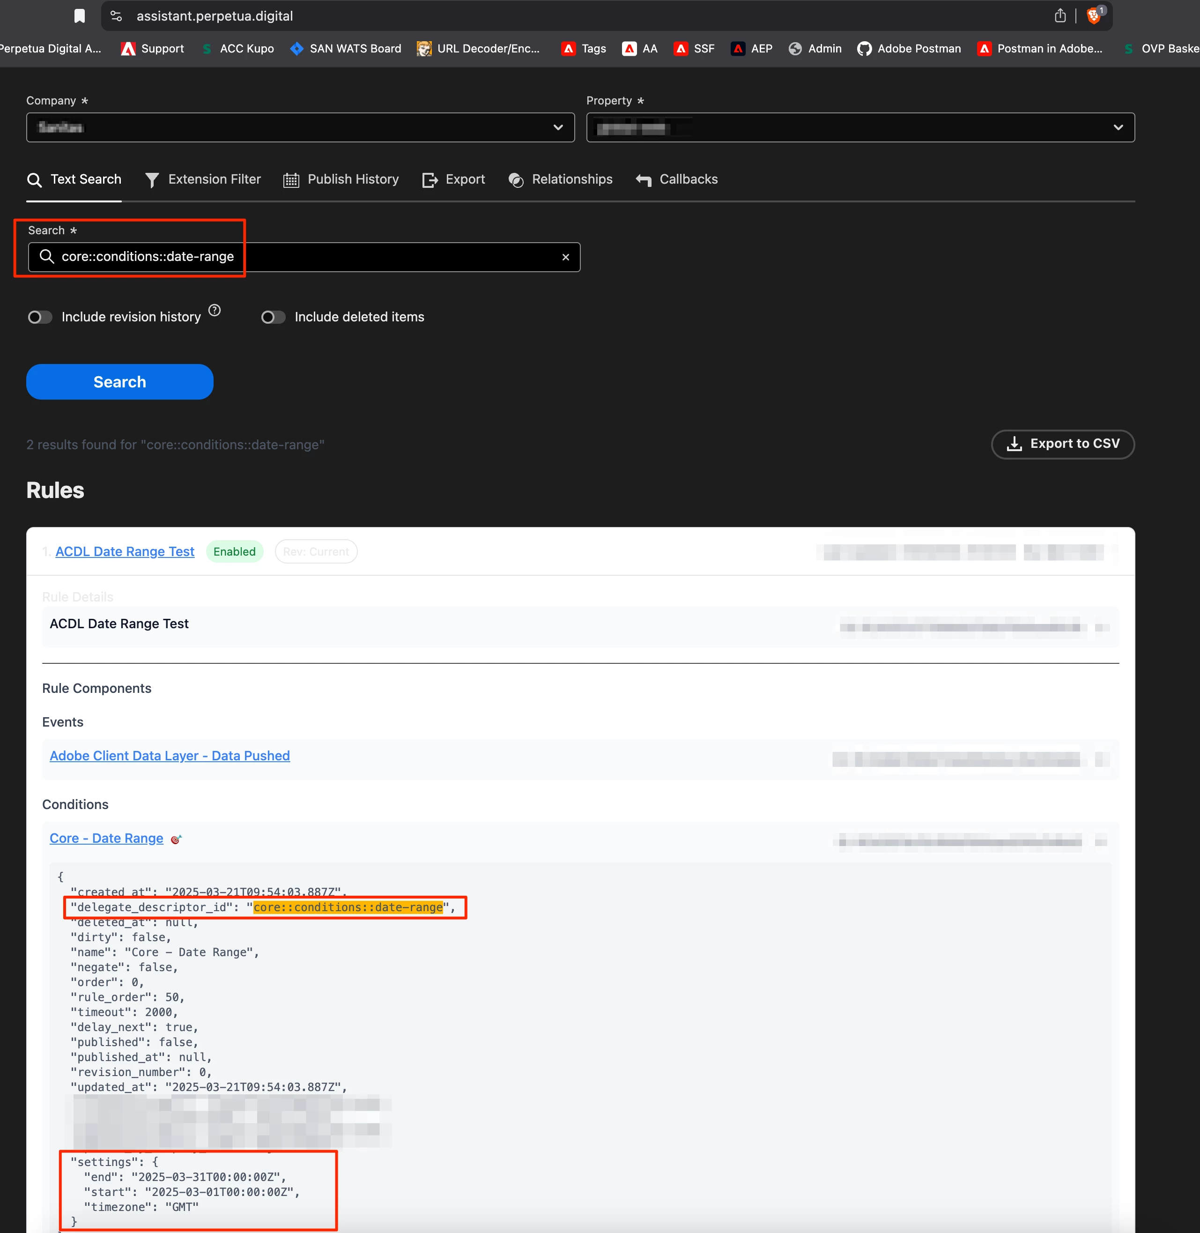Viewport: 1200px width, 1233px height.
Task: Toggle Include deleted items switch
Action: click(273, 317)
